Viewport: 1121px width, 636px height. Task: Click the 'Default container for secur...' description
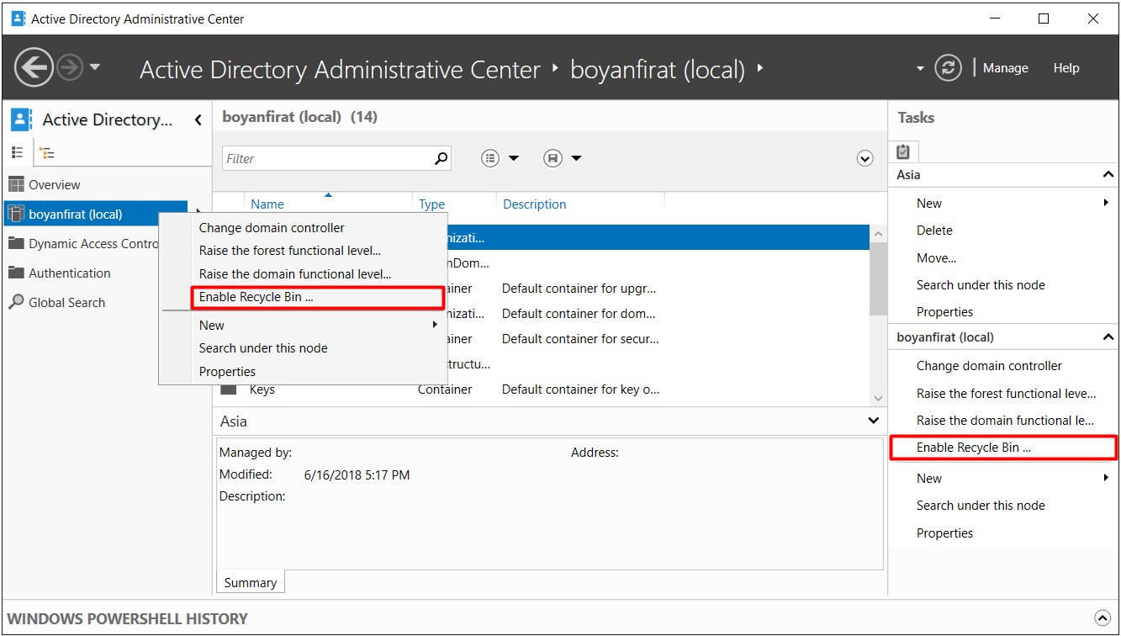(x=580, y=339)
